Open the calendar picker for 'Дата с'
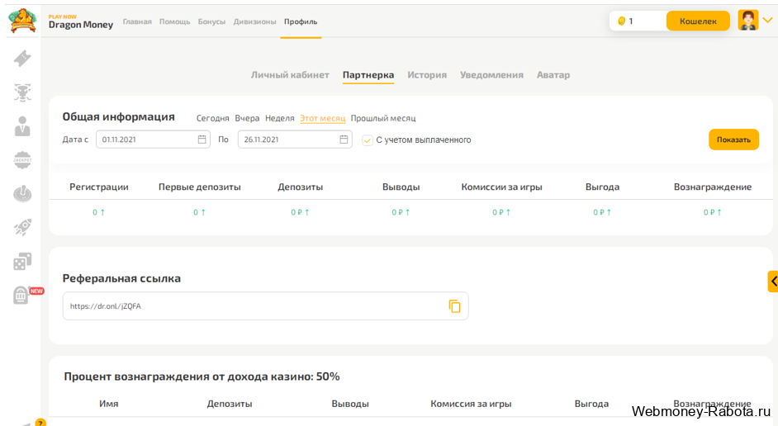 (202, 140)
